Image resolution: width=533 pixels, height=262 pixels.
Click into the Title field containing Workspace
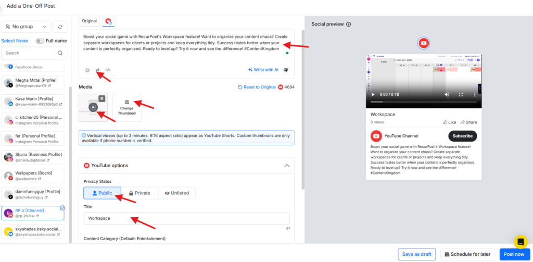click(187, 218)
